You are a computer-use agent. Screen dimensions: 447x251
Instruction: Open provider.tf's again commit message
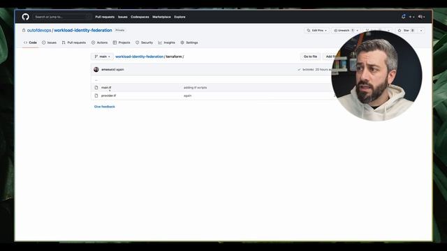point(188,96)
